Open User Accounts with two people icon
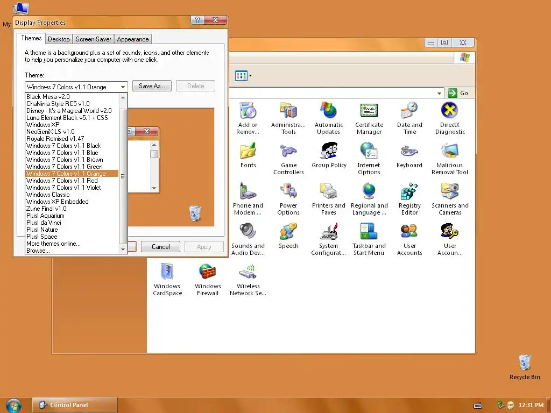 409,239
